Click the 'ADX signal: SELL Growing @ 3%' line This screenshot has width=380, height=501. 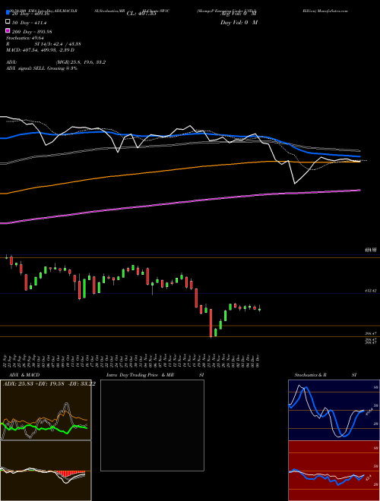[x=42, y=68]
